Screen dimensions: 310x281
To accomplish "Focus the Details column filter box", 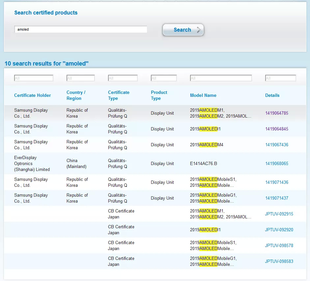I will coord(280,78).
